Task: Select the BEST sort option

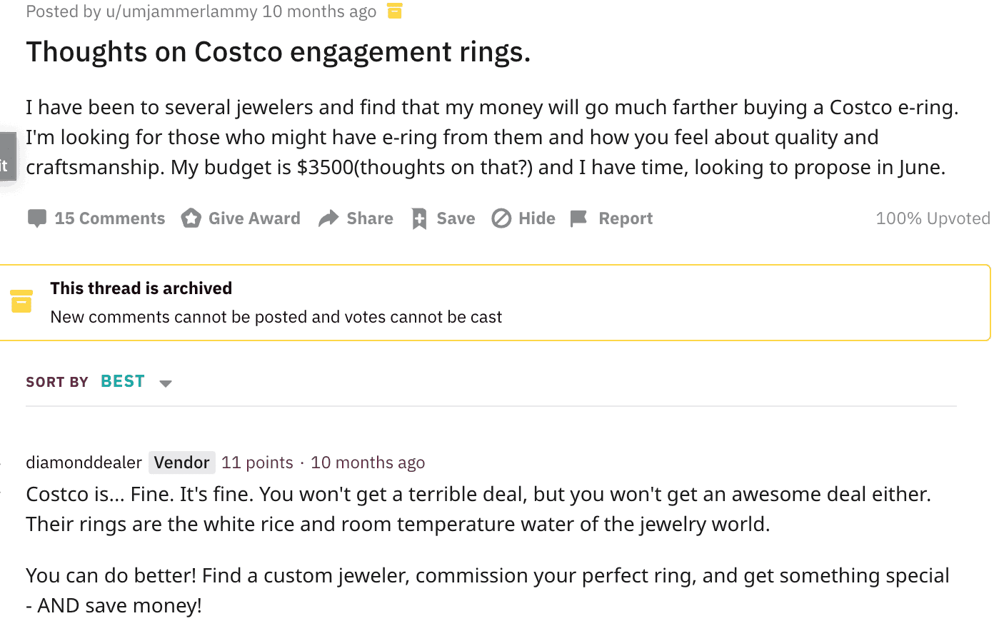Action: click(x=122, y=381)
